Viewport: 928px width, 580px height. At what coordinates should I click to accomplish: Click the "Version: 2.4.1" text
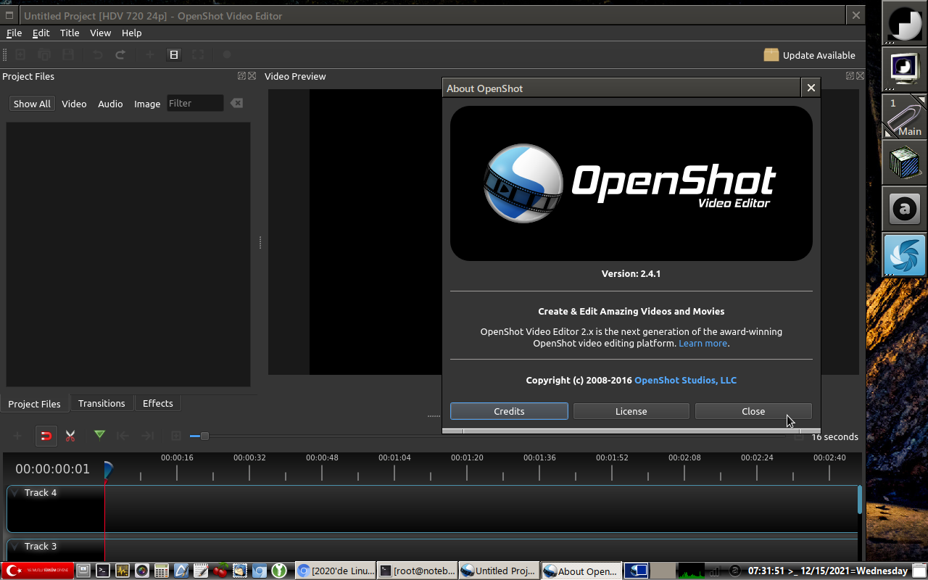pos(631,273)
